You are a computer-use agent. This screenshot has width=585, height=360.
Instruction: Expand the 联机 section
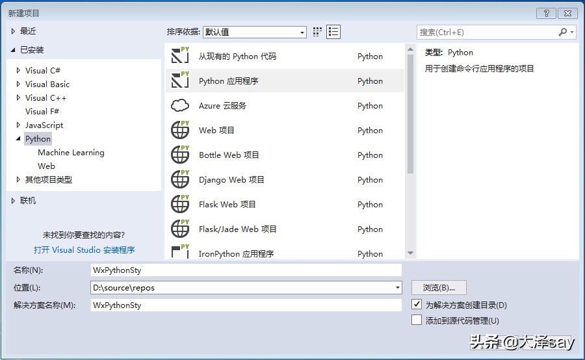tap(13, 201)
